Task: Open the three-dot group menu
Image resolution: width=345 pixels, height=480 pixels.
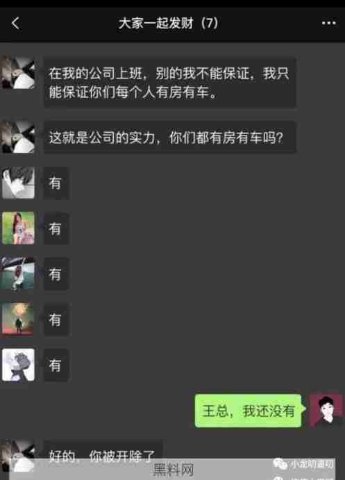Action: [x=329, y=23]
